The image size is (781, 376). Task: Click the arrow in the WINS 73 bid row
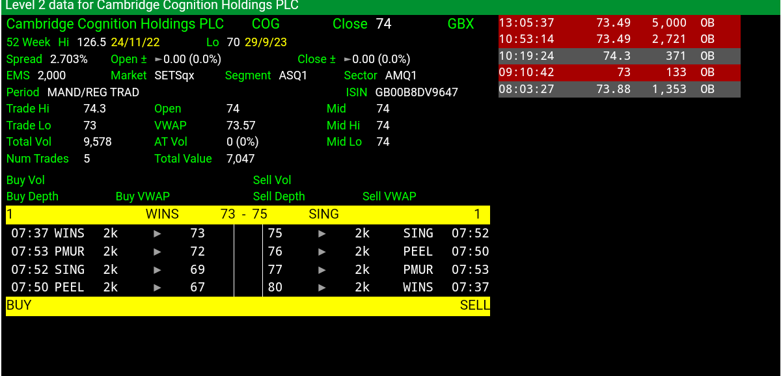(158, 234)
